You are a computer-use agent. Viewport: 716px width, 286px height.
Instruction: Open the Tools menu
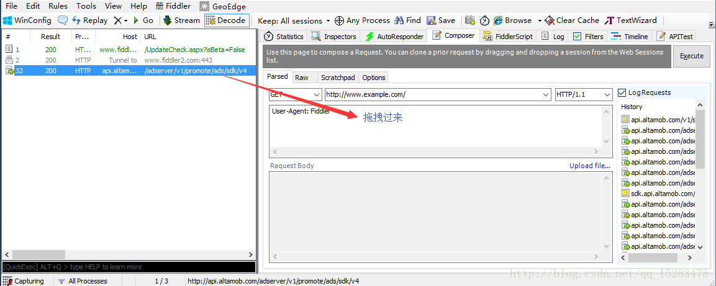coord(86,6)
